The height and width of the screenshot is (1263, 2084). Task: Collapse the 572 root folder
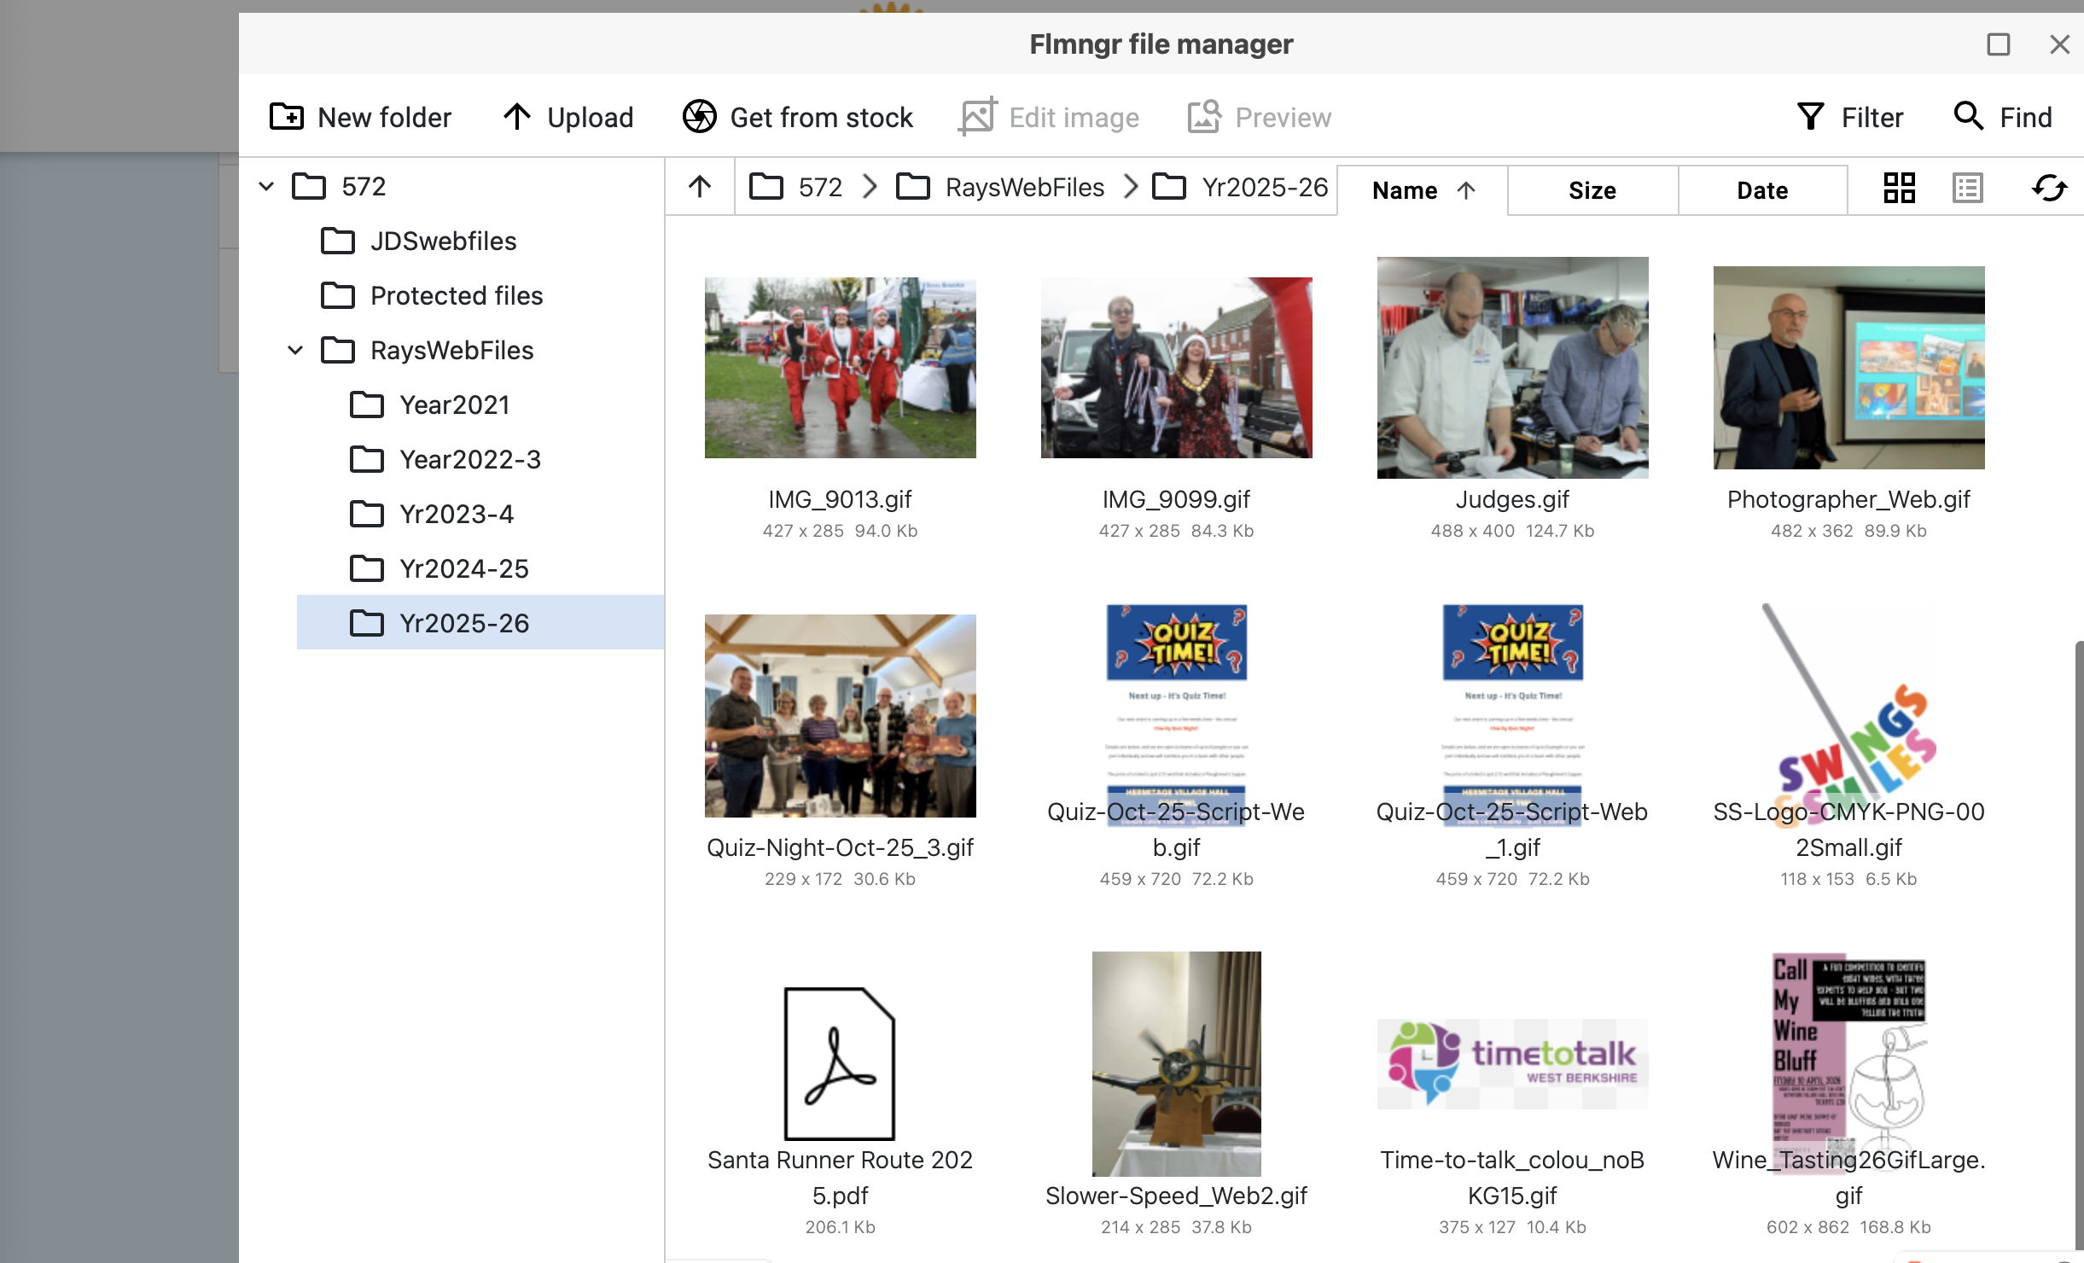coord(266,187)
